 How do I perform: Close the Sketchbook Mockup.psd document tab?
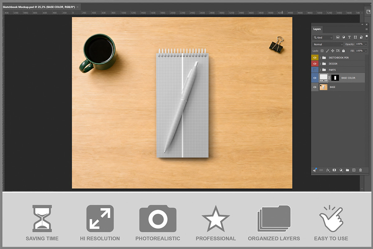click(77, 7)
